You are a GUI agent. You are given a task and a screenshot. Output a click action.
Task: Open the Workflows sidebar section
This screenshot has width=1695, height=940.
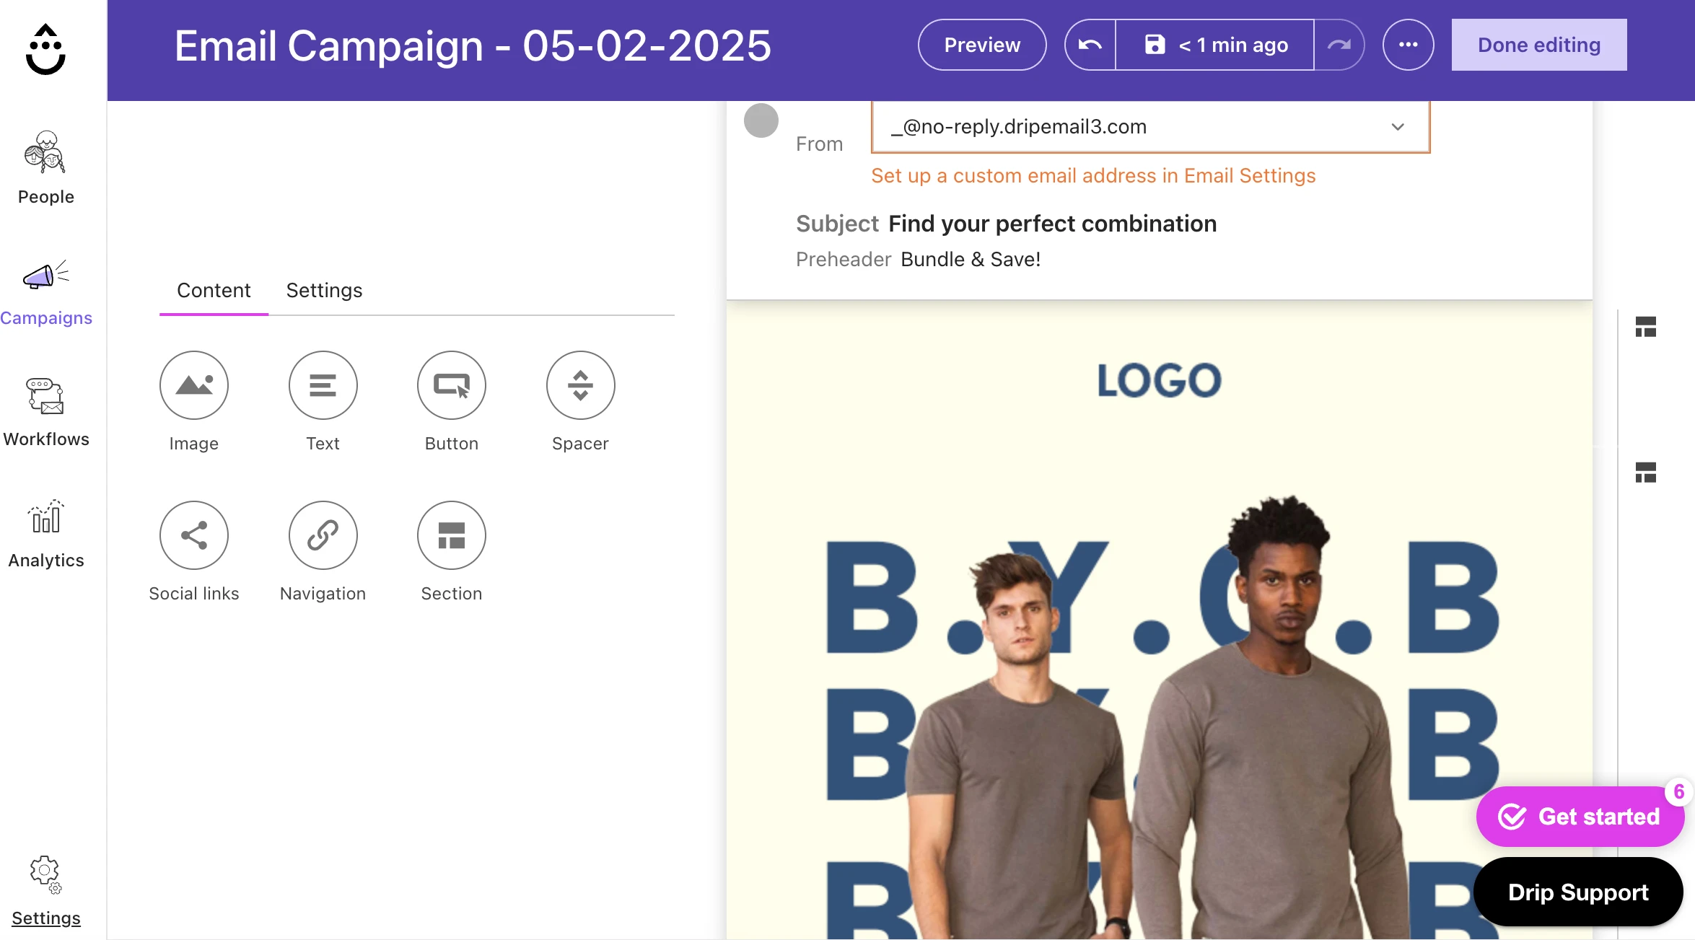coord(46,411)
